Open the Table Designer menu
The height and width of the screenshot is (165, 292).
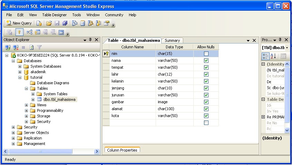(55, 15)
